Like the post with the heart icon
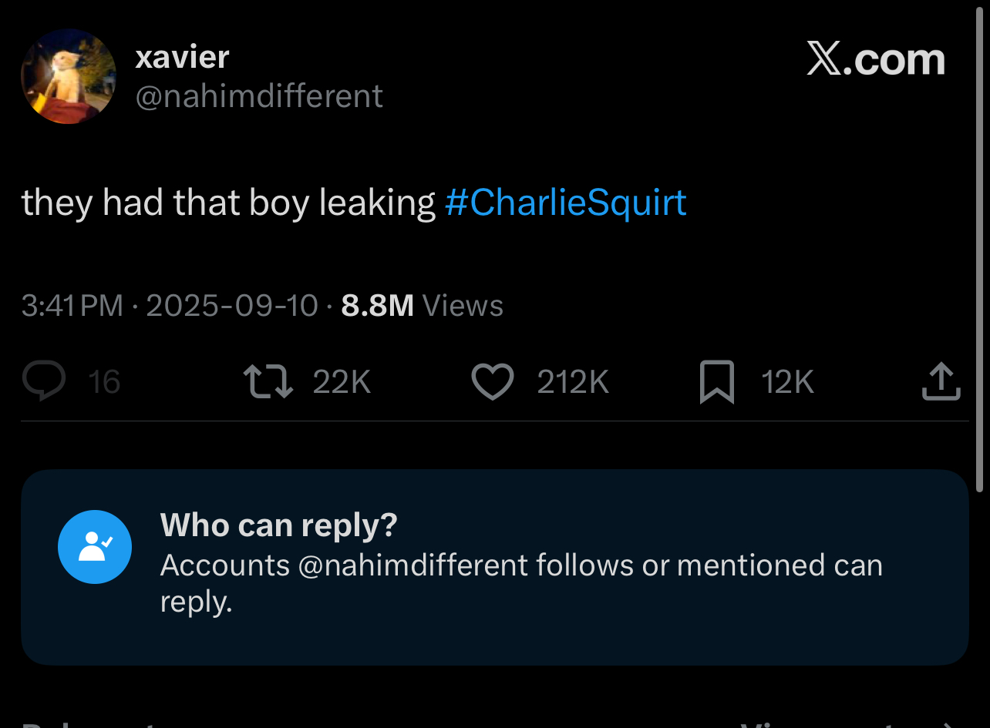This screenshot has height=728, width=990. click(492, 382)
